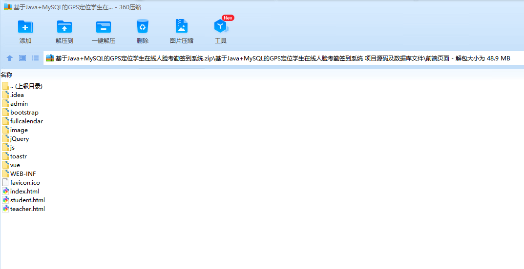Select the favicon.ico file
Viewport: 524px width, 269px height.
coord(21,182)
